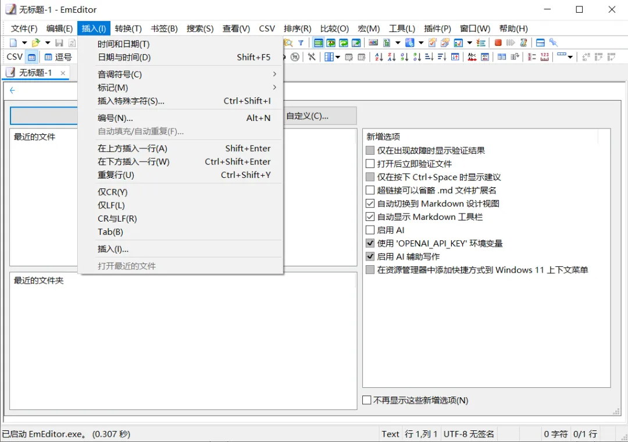Click the tools wrench-cross icon in CSV toolbar

312,57
